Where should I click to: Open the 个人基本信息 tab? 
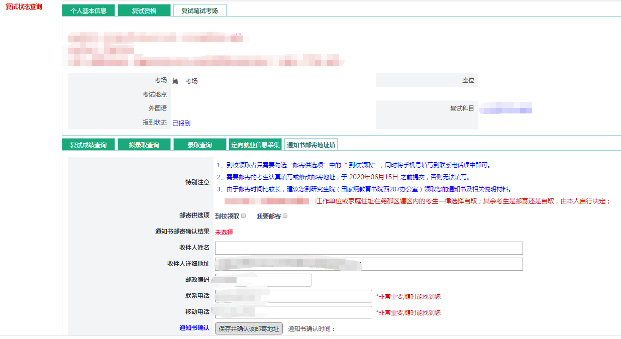pos(88,11)
